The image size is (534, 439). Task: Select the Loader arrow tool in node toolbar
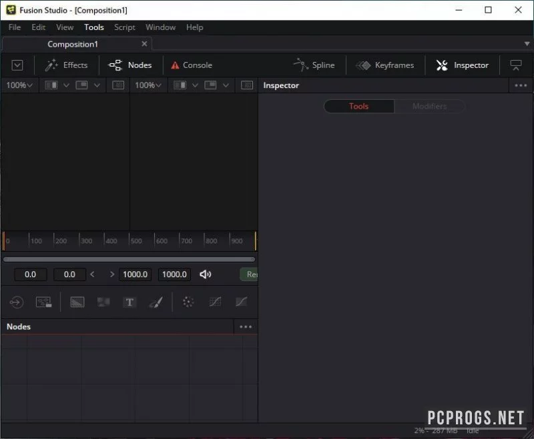pos(16,302)
